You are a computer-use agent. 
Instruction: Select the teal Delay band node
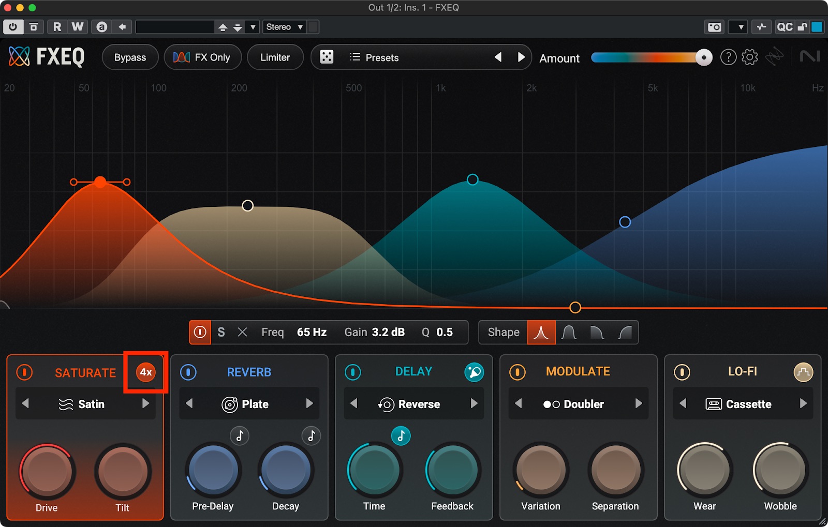point(472,179)
